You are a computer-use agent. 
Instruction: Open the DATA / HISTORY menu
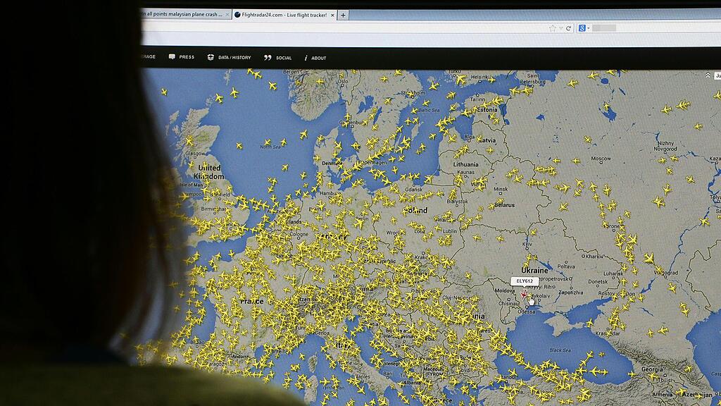click(234, 58)
